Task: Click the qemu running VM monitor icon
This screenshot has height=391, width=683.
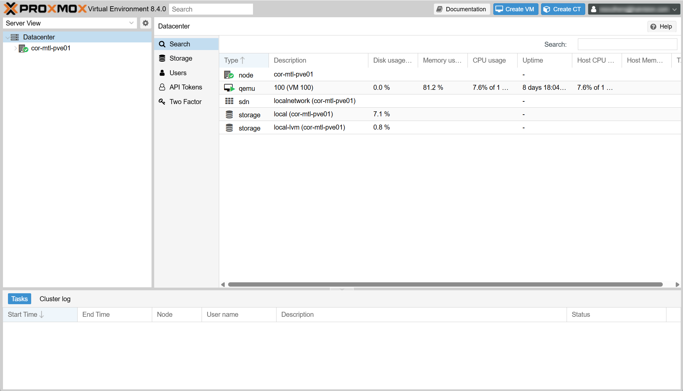Action: coord(229,88)
